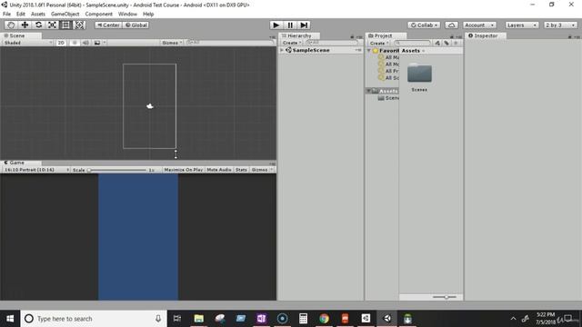Viewport: 582px width, 327px height.
Task: Switch to the Game tab
Action: click(x=21, y=163)
